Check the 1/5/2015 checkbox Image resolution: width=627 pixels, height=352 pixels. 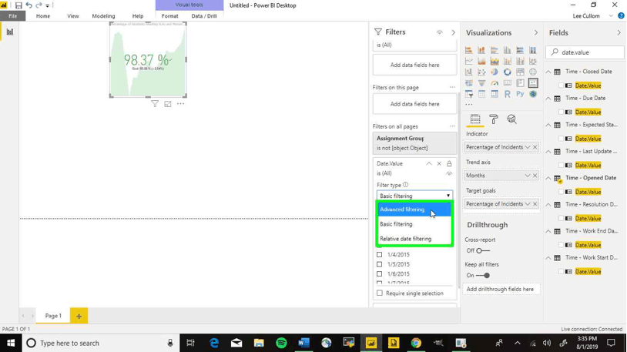coord(380,264)
